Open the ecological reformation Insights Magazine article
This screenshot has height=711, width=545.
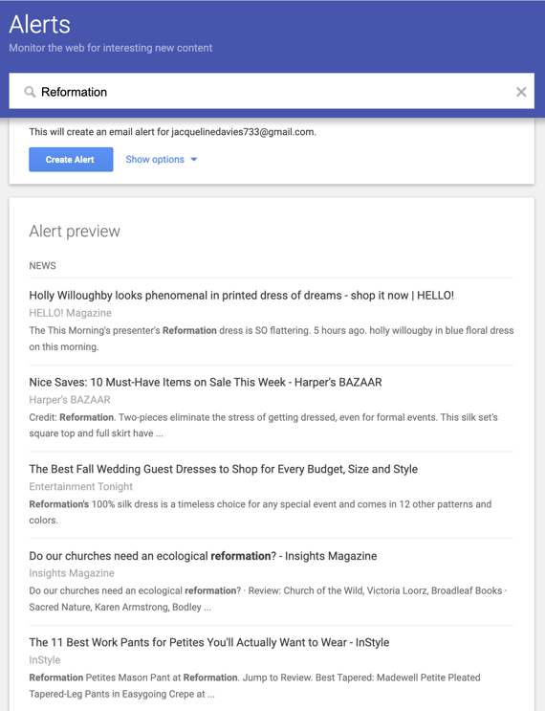[x=203, y=556]
